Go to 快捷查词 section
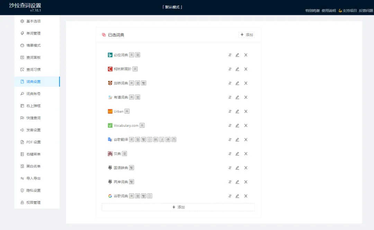The width and height of the screenshot is (374, 230). [x=37, y=118]
